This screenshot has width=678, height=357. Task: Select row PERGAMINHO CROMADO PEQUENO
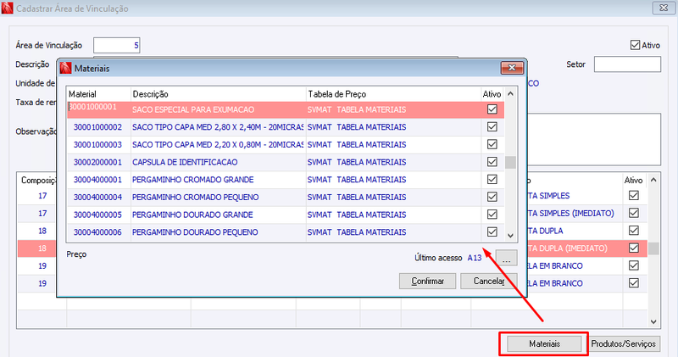[286, 198]
